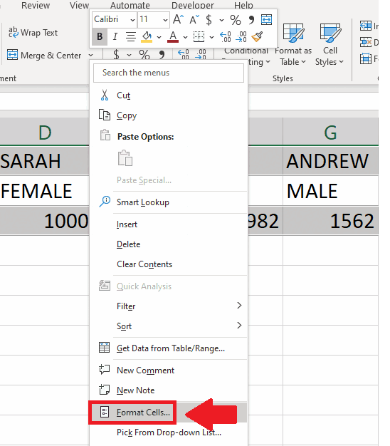Apply red font color from mini toolbar
390x446 pixels.
pos(173,37)
